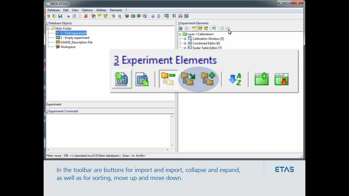Click Expand selected icon in Experiment Elements toolbar
Viewport: 349px width, 196px height.
coord(200,28)
